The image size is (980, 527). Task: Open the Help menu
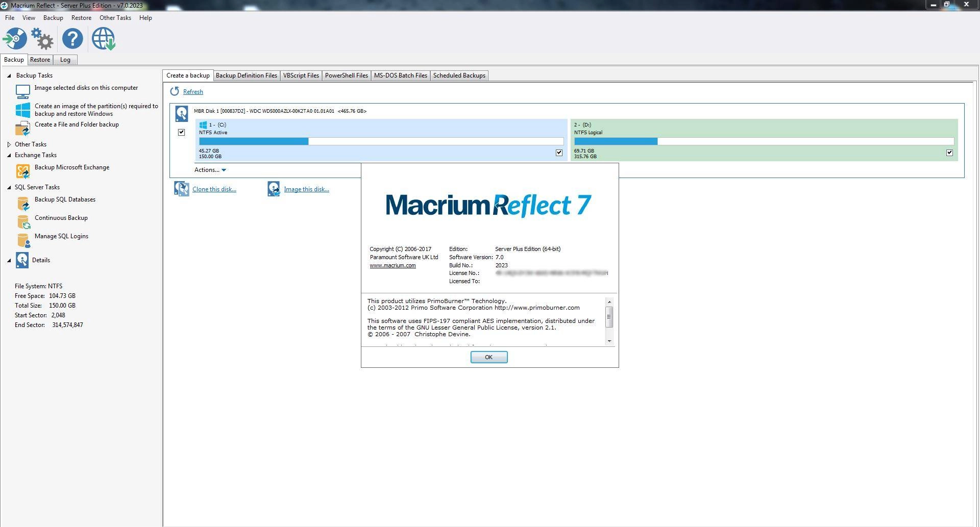click(x=145, y=18)
